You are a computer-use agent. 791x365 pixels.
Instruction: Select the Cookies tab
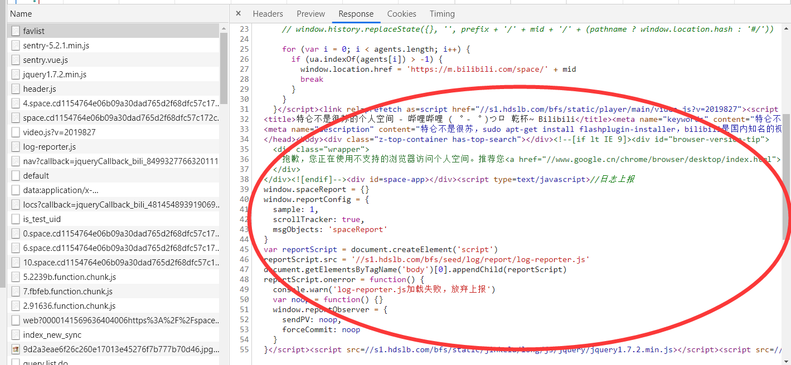(401, 14)
